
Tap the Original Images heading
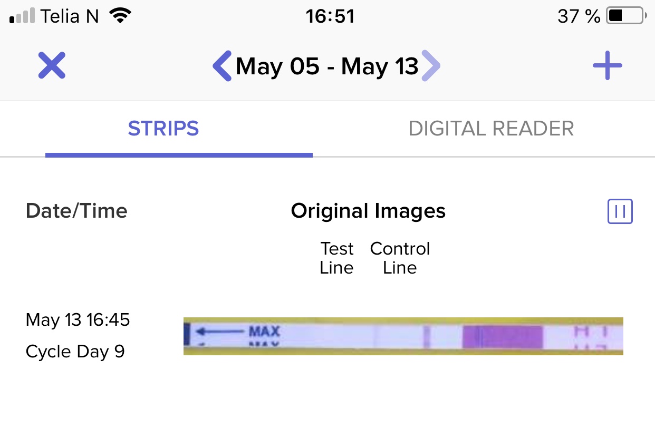[x=368, y=211]
